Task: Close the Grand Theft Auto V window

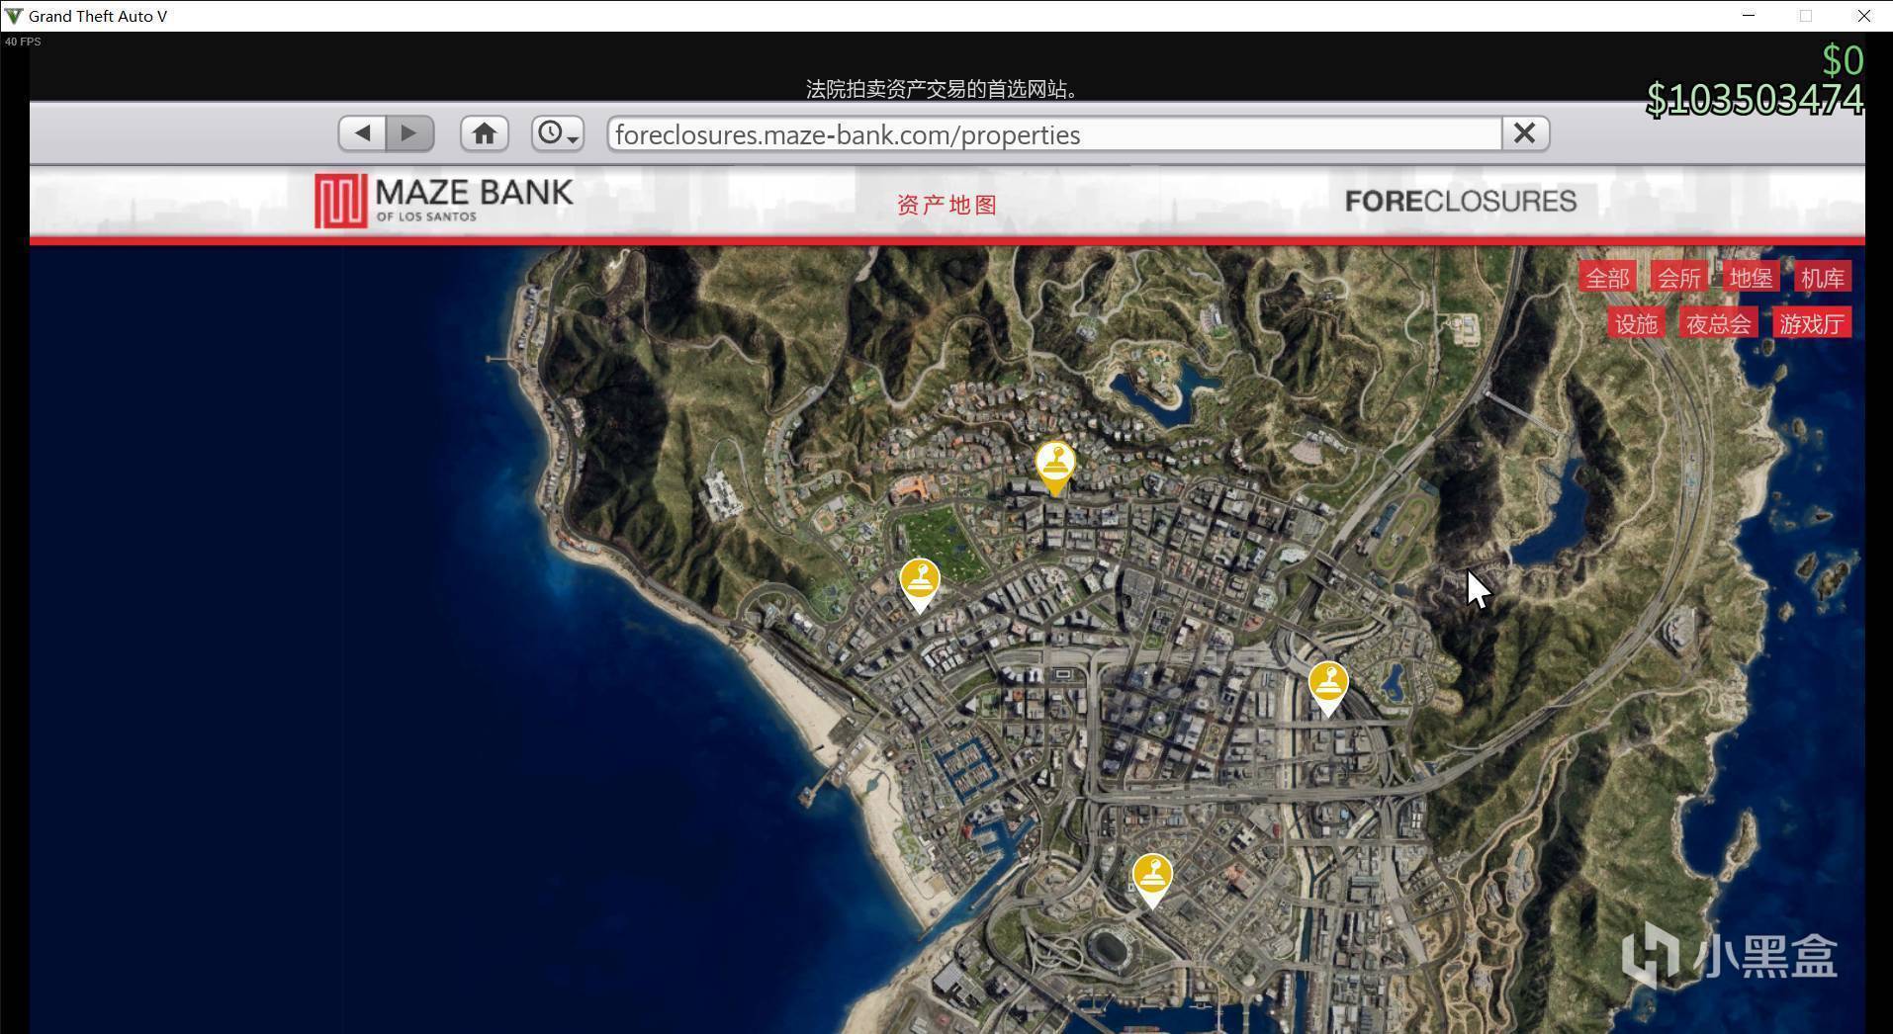Action: click(1864, 16)
